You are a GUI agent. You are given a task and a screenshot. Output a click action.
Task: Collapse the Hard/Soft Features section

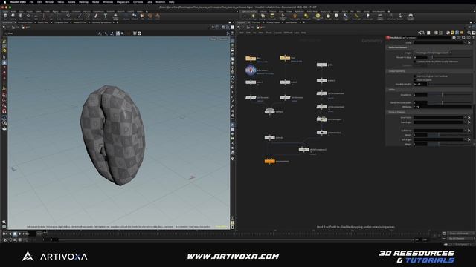[396, 112]
